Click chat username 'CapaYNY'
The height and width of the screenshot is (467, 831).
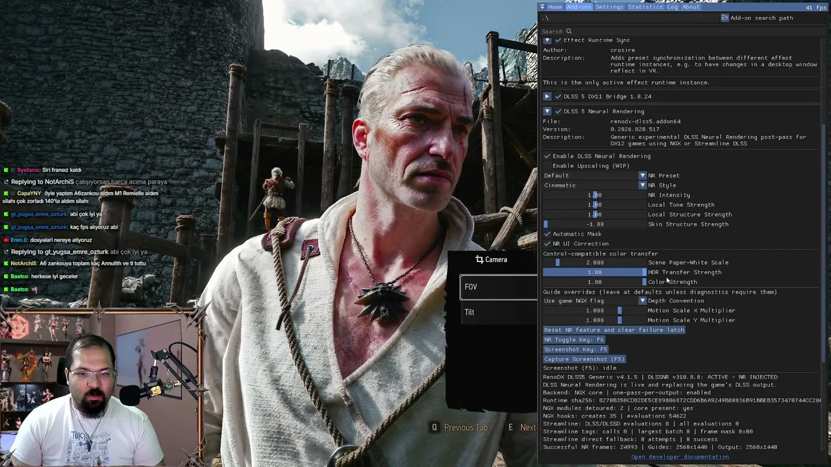coord(29,193)
